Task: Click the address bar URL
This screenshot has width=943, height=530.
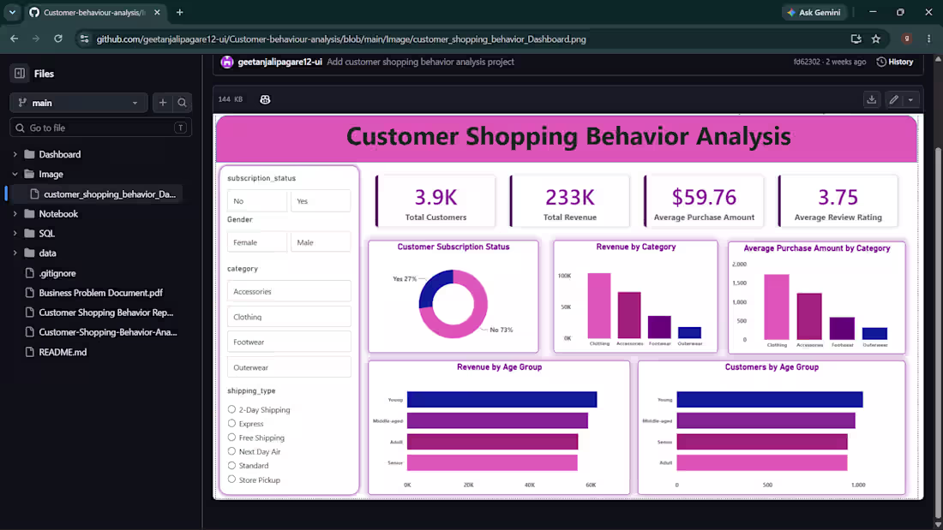Action: (341, 39)
